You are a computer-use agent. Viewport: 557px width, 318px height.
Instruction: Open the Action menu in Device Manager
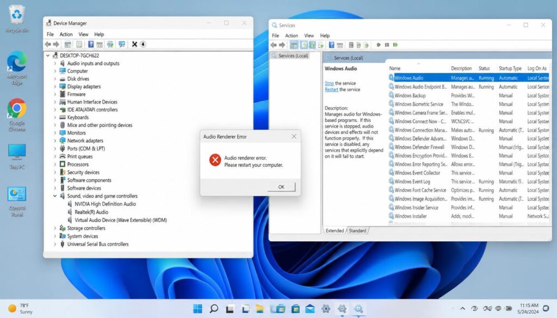click(66, 34)
